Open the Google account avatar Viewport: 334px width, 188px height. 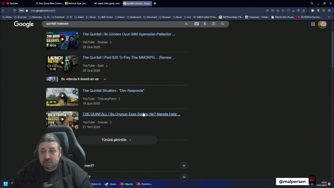(x=323, y=24)
